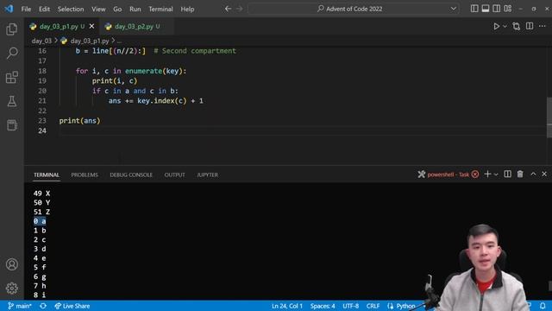Start Live Share from status bar
552x311 pixels.
(72, 306)
